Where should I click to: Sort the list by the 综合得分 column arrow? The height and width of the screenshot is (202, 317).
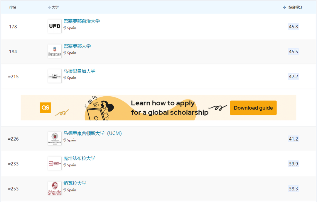click(x=284, y=7)
